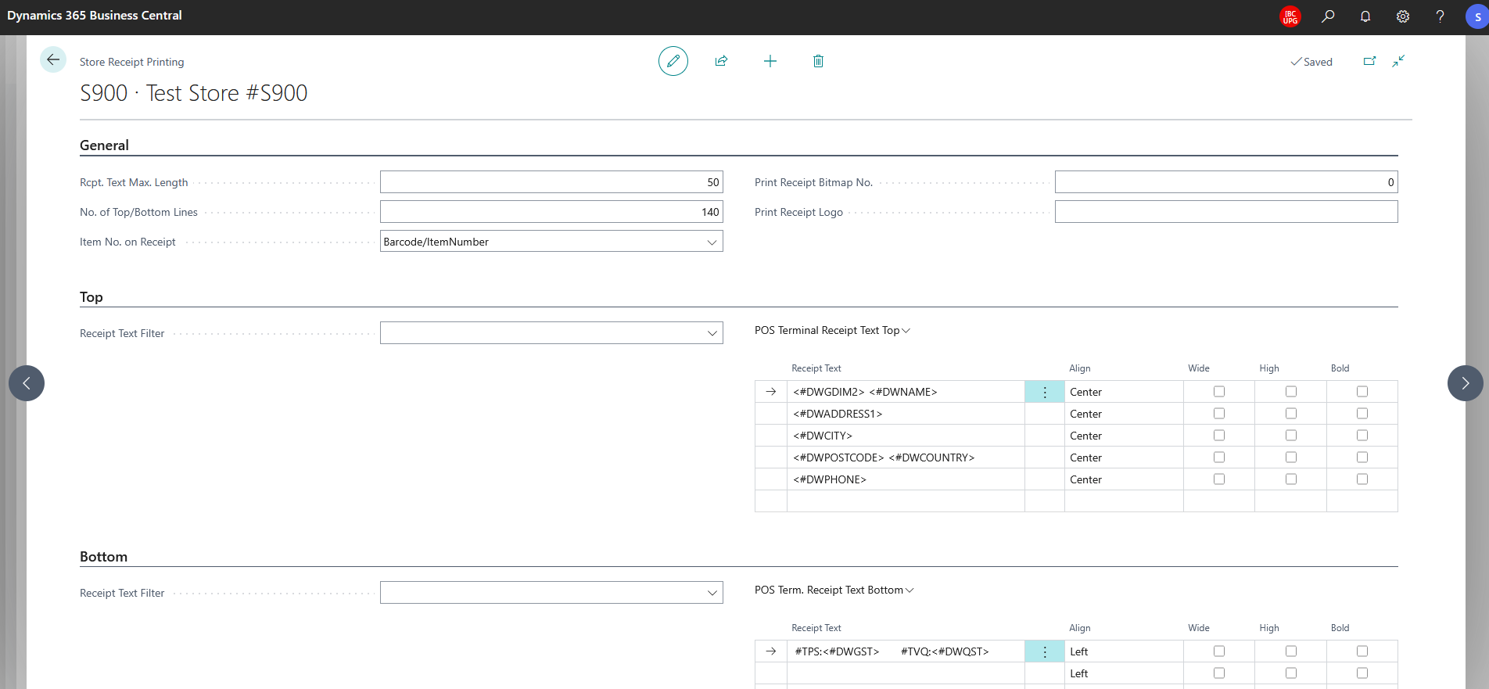Open the Top Receipt Text Filter dropdown

[x=551, y=333]
